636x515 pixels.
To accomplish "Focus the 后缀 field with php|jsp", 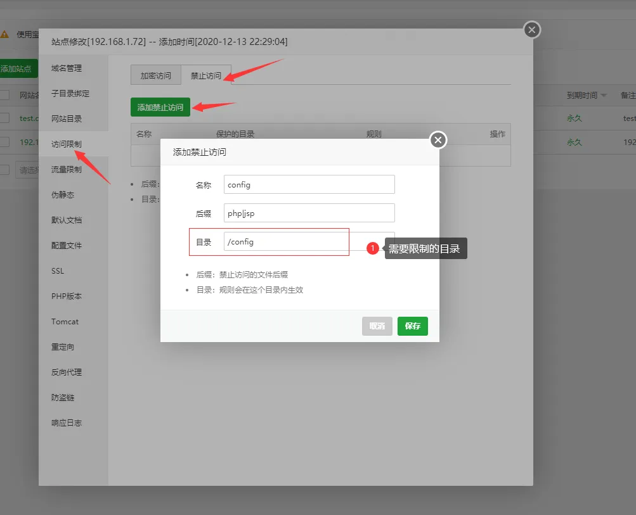I will click(x=309, y=213).
